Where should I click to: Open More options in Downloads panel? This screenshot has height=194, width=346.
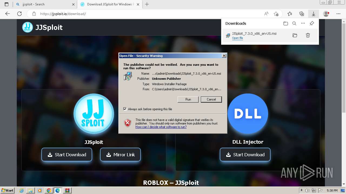[x=303, y=23]
